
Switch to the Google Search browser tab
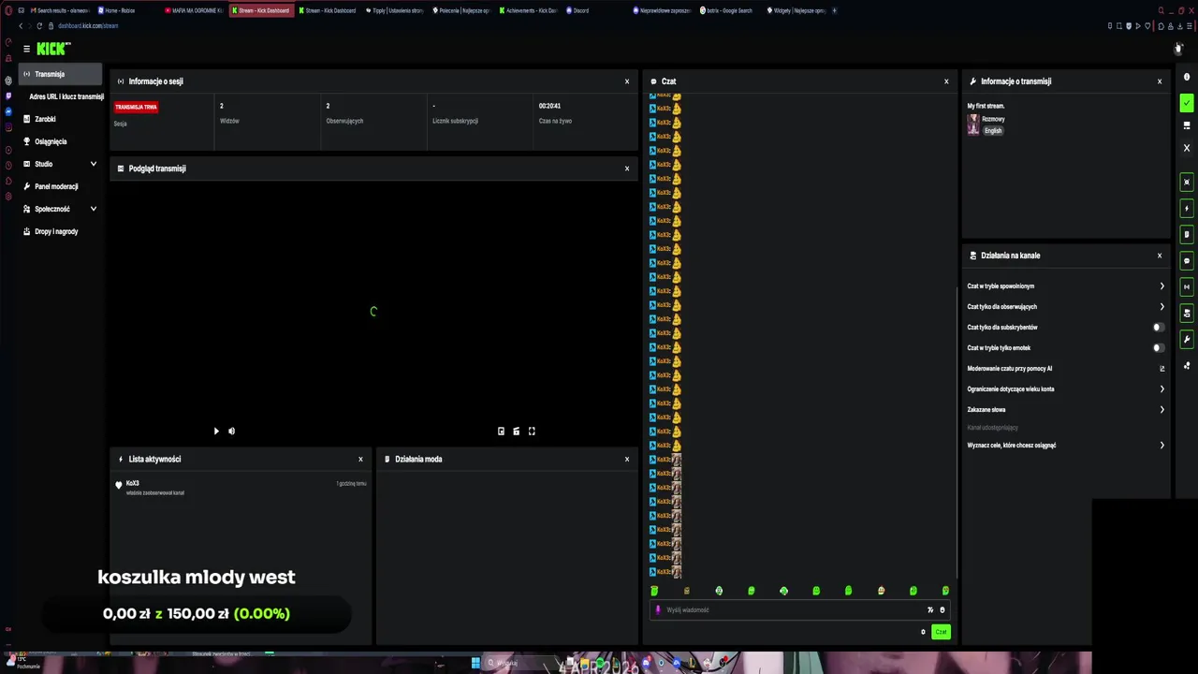coord(728,10)
